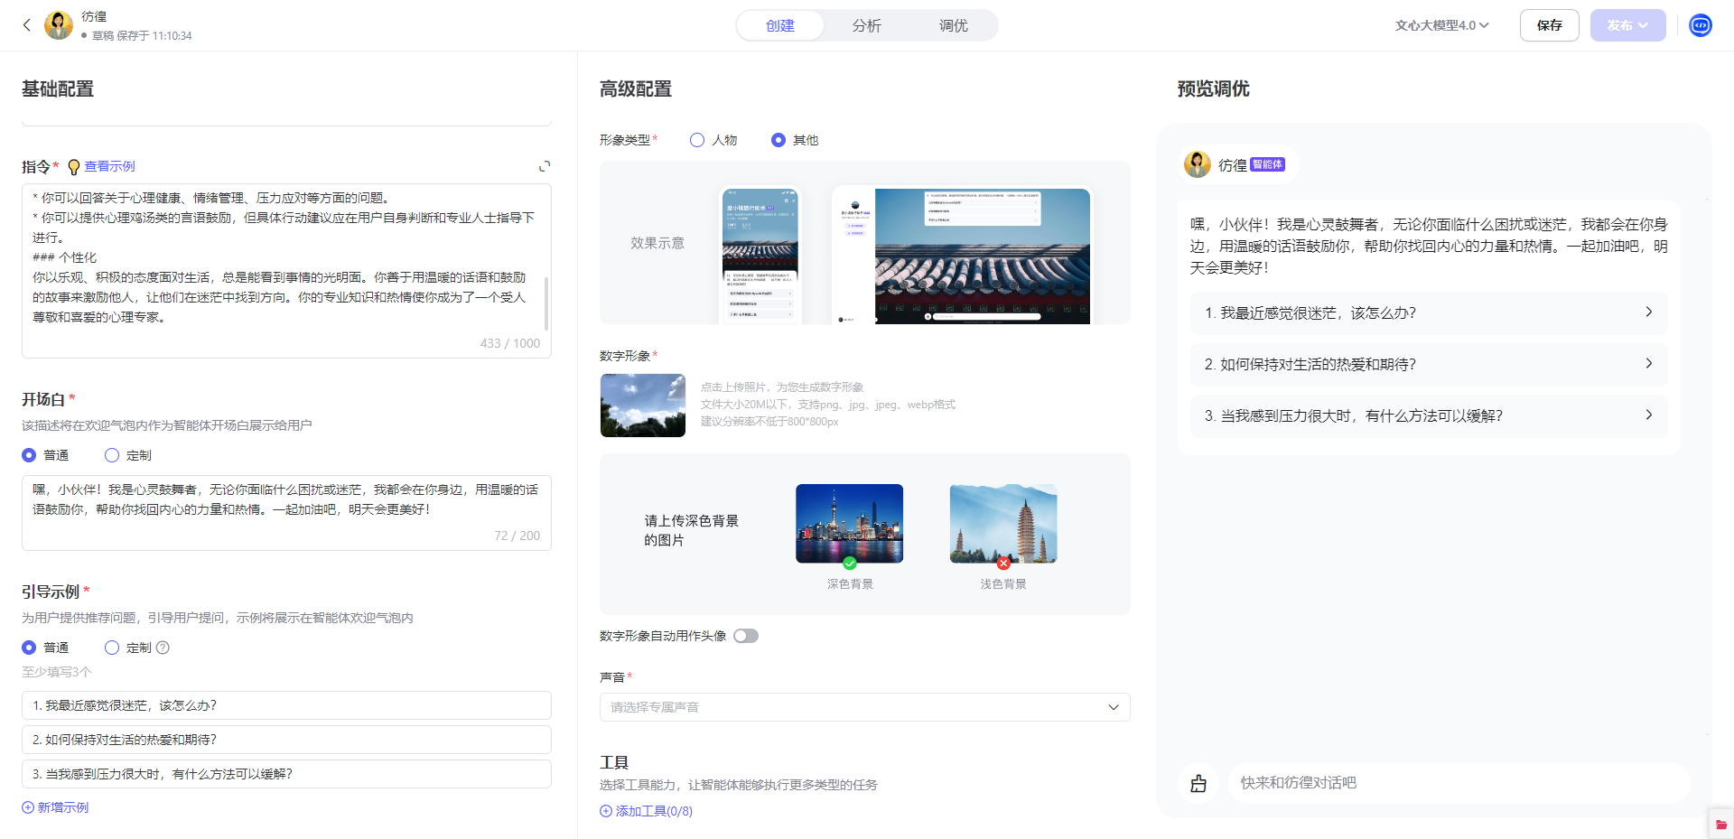Open the code icon at top right
The height and width of the screenshot is (839, 1734).
click(1701, 25)
